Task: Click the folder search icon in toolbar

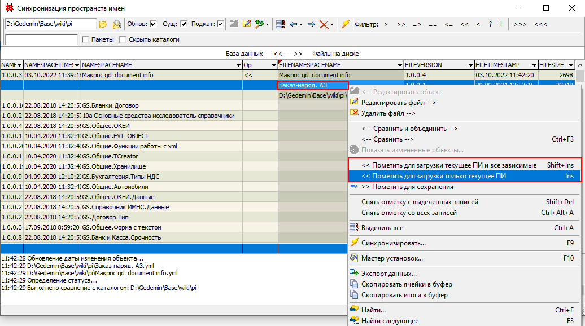Action: (116, 24)
